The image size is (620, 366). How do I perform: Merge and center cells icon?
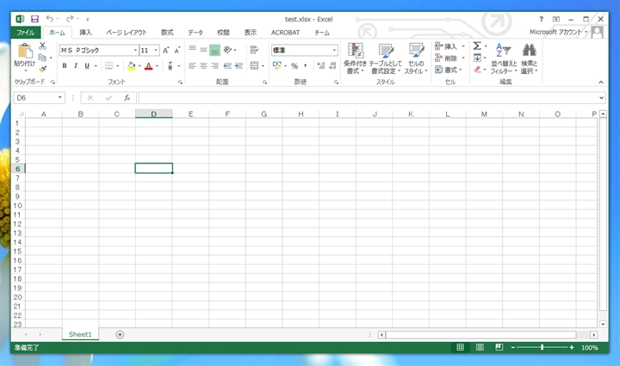point(254,66)
